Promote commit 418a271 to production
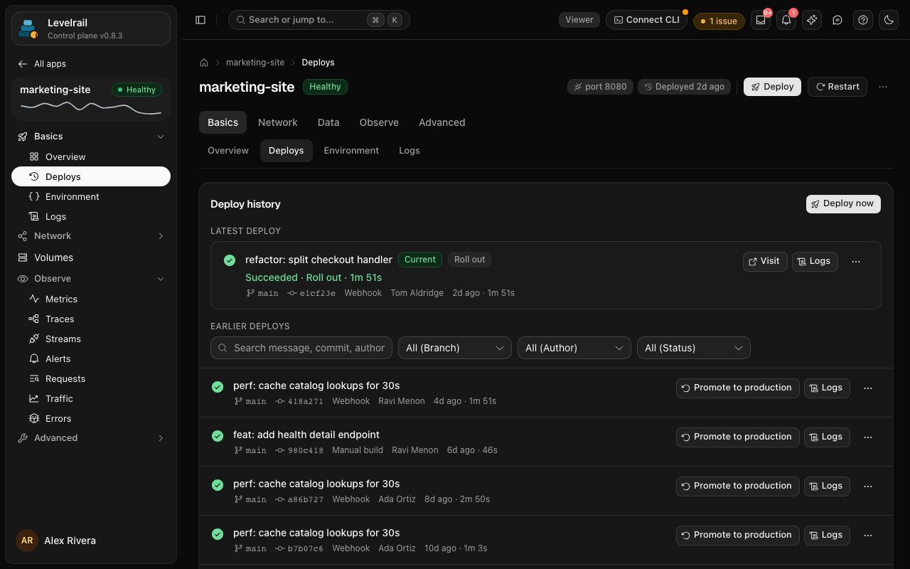Screen dimensions: 910x569 tap(738, 388)
